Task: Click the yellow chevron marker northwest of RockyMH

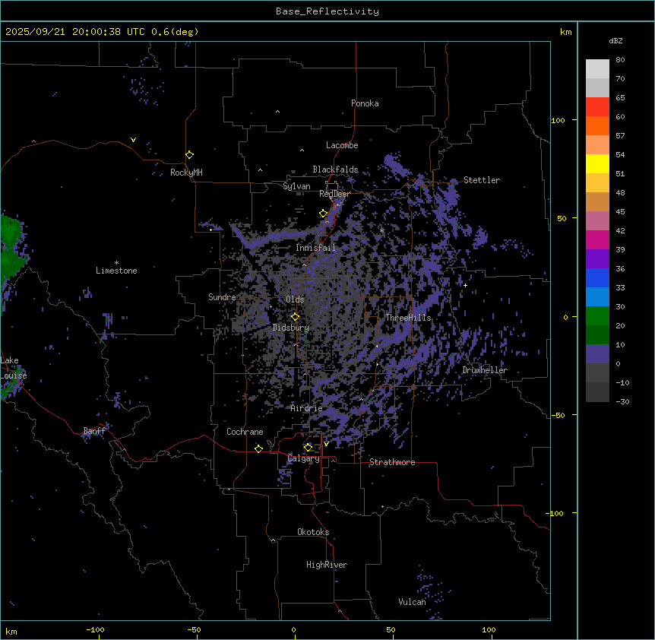Action: pyautogui.click(x=134, y=140)
